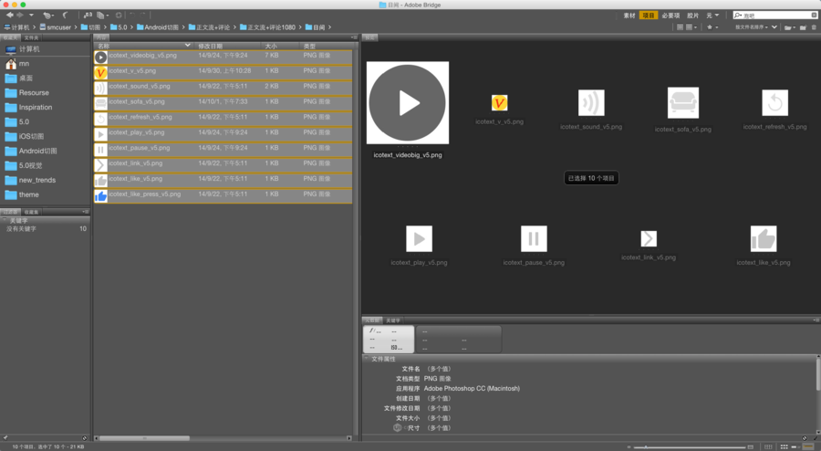
Task: Switch to 必要项 workspace
Action: (x=670, y=16)
